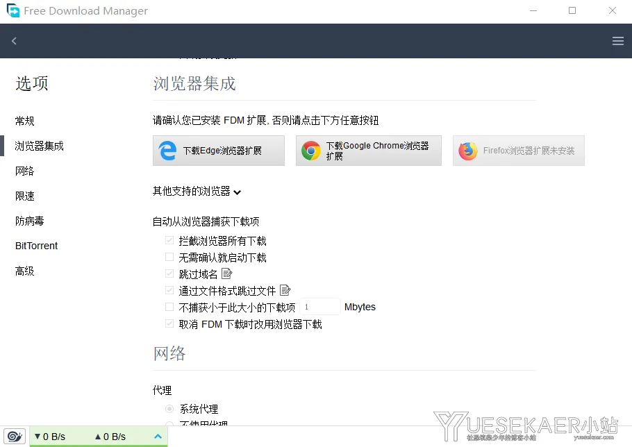The height and width of the screenshot is (447, 632).
Task: Enable 无需确认就启动下载 checkbox
Action: [x=169, y=257]
